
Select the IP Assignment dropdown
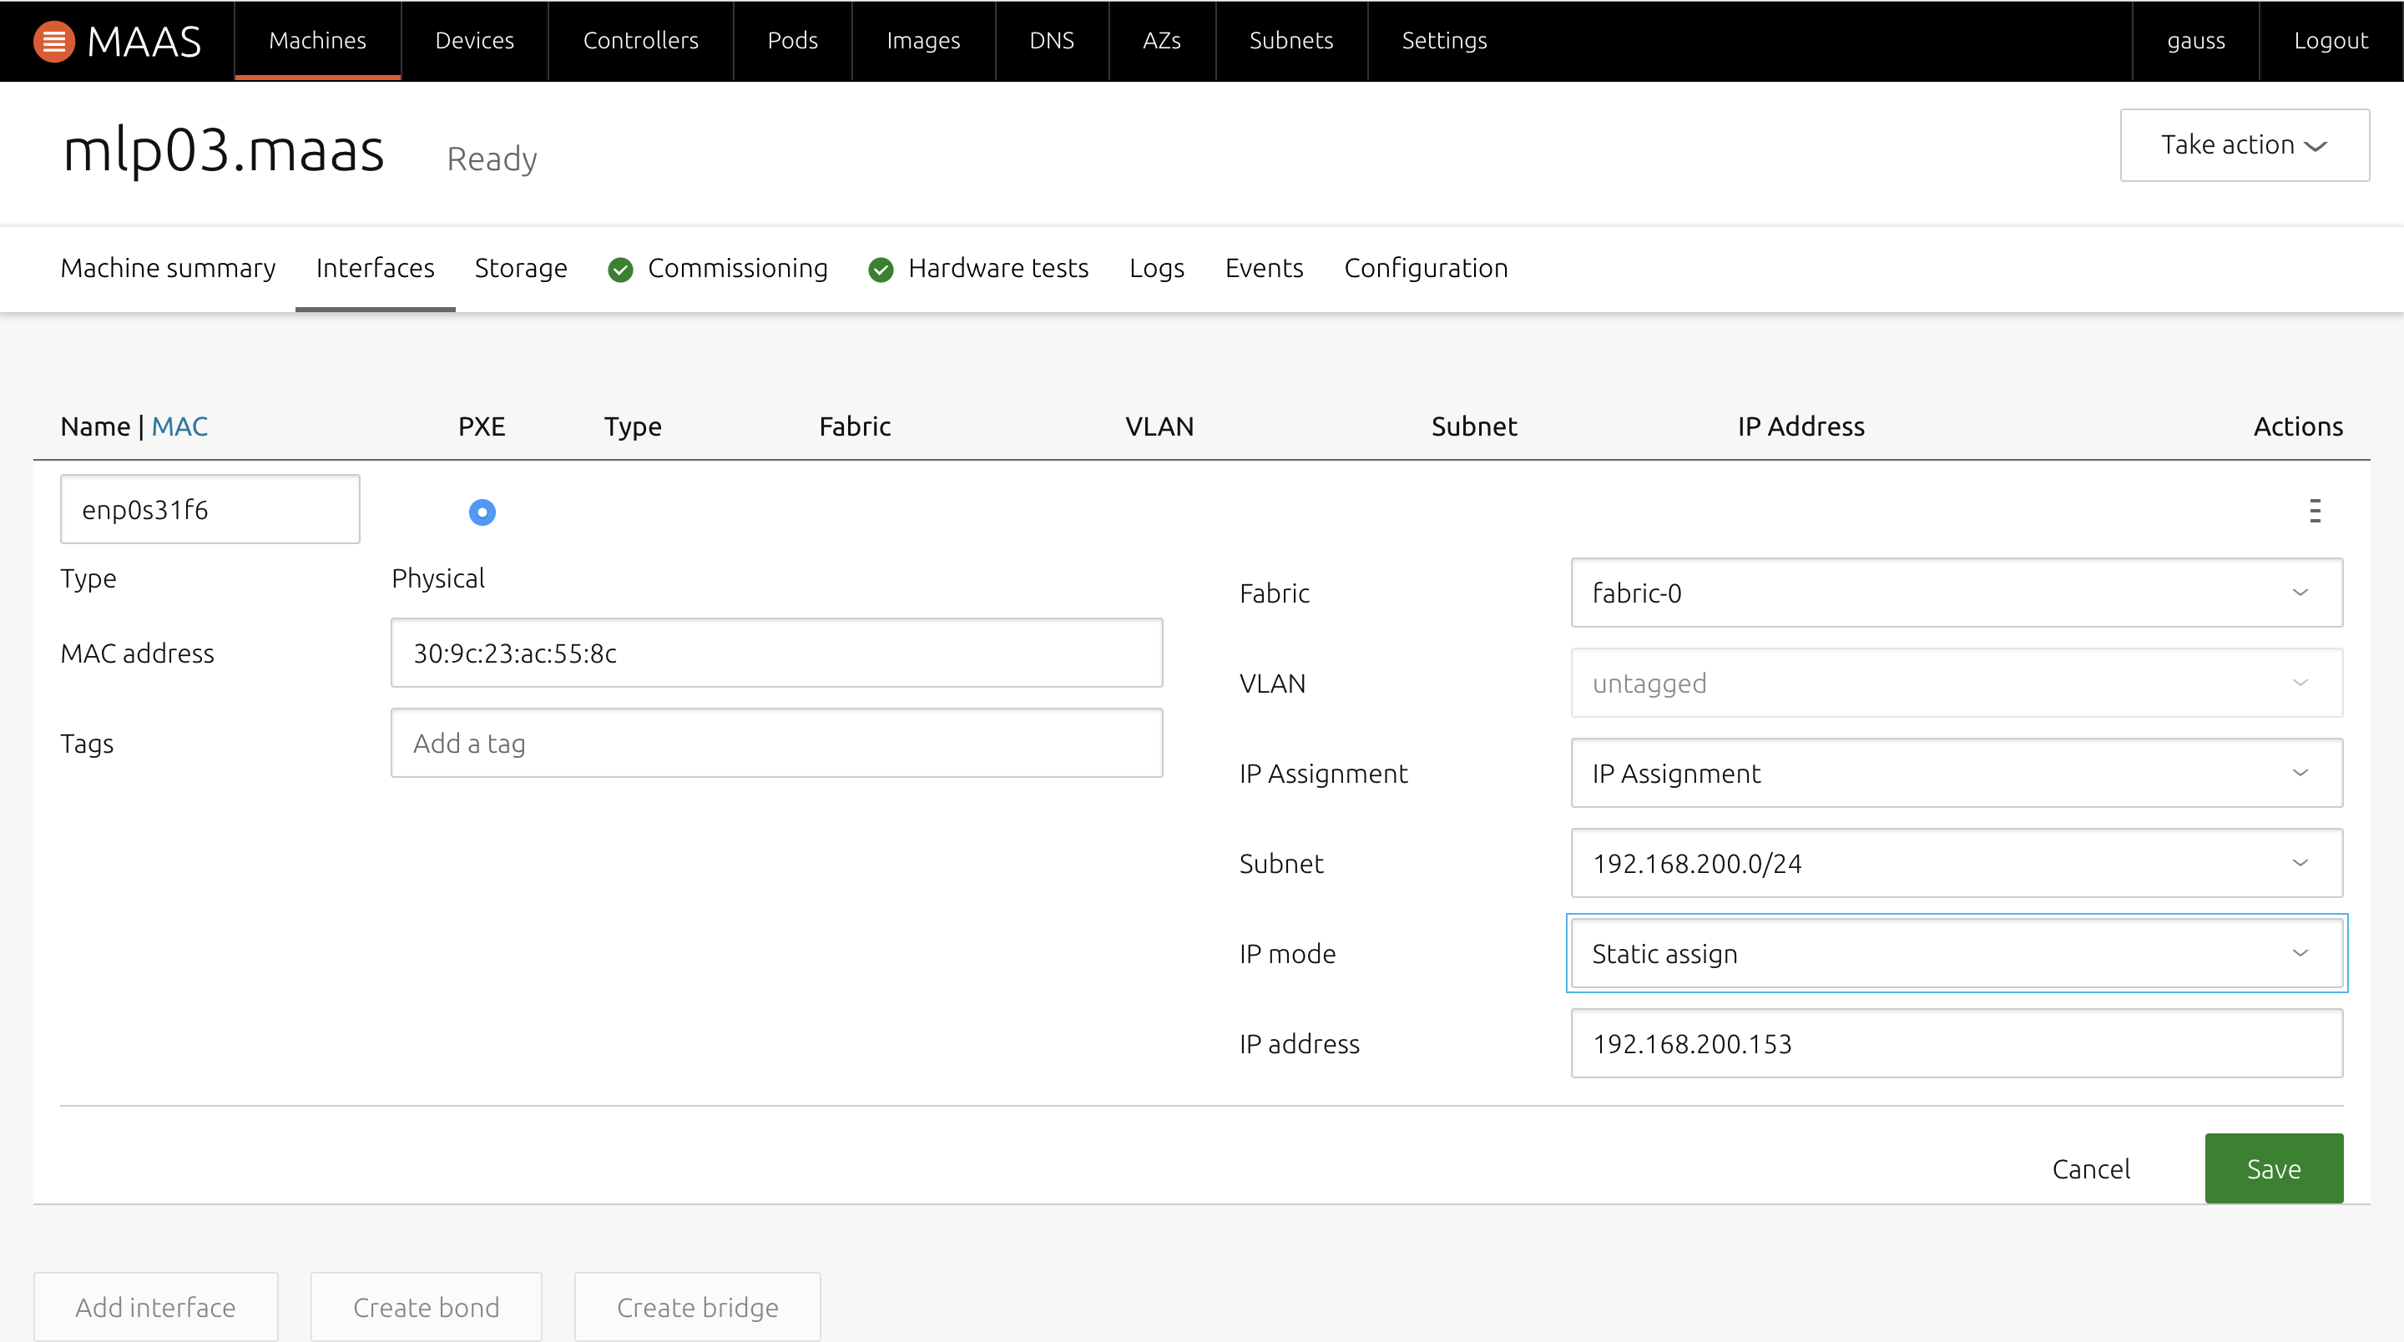[1955, 773]
